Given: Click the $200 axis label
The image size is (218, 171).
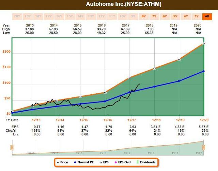Looking at the screenshot, I should [x=6, y=52].
